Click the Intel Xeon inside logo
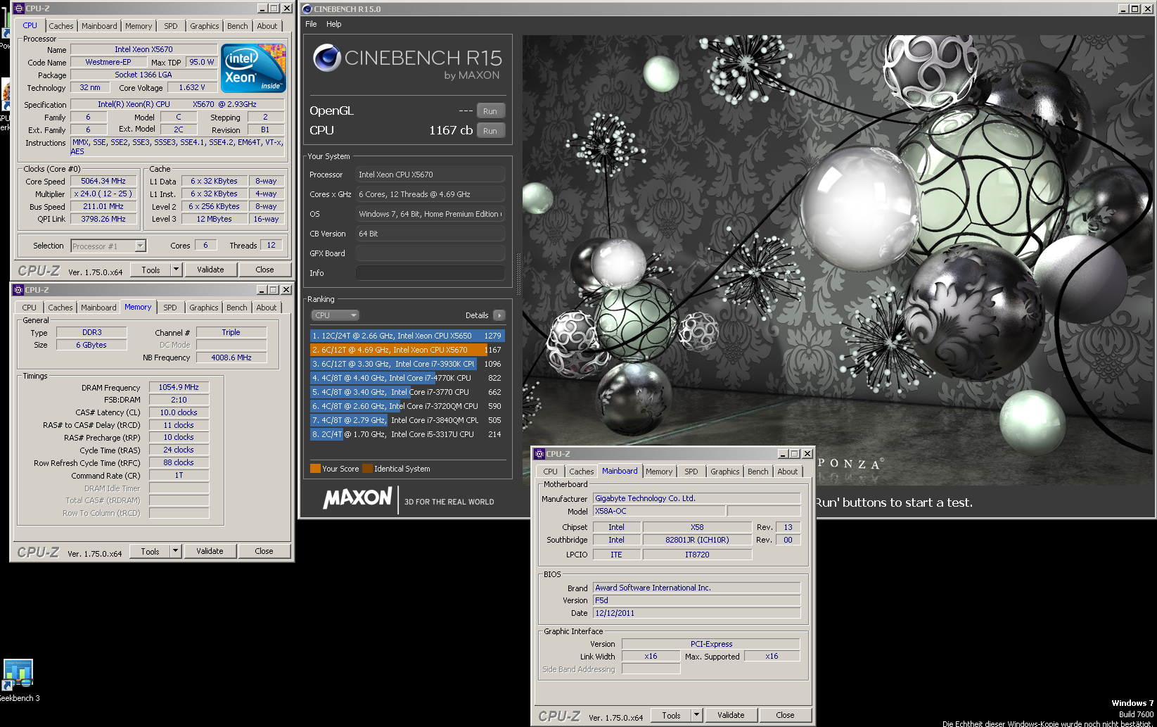Image resolution: width=1157 pixels, height=727 pixels. [x=253, y=68]
